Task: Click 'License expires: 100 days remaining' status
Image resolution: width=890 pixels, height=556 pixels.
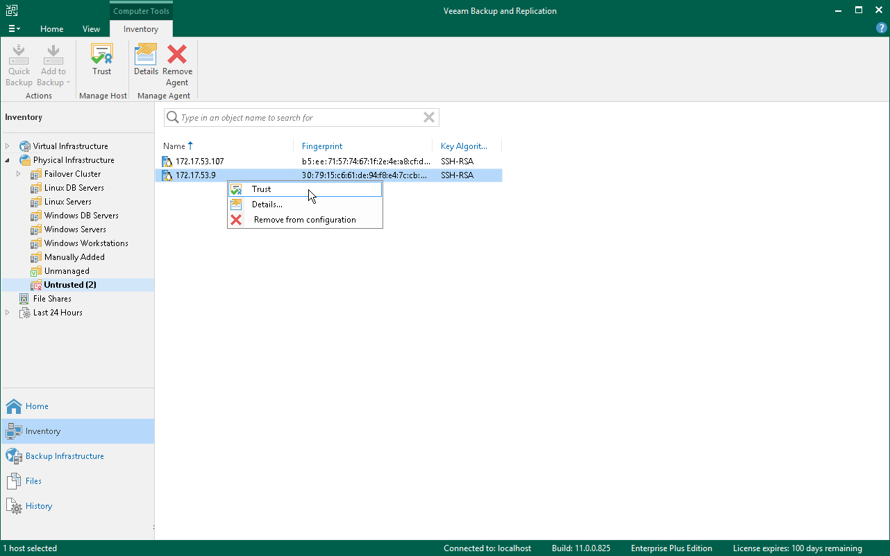Action: (798, 548)
